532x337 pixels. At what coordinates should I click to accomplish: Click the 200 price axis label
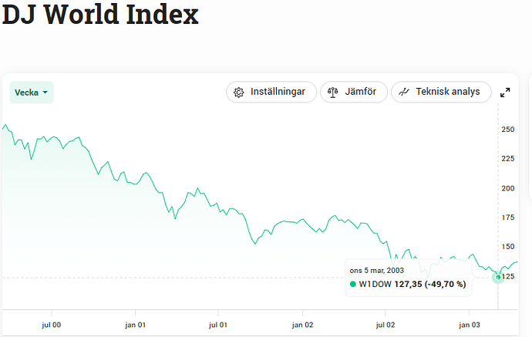[x=509, y=188]
